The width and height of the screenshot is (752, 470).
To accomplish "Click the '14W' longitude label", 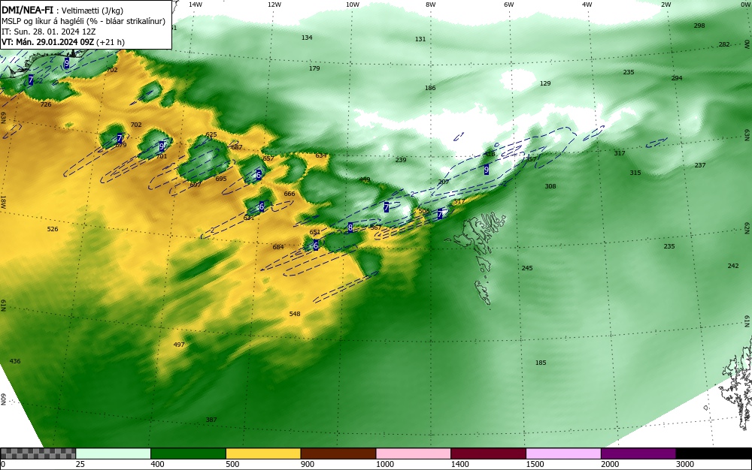I will [196, 5].
